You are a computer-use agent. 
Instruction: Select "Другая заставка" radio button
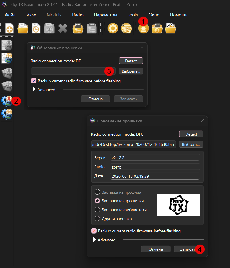(97, 218)
